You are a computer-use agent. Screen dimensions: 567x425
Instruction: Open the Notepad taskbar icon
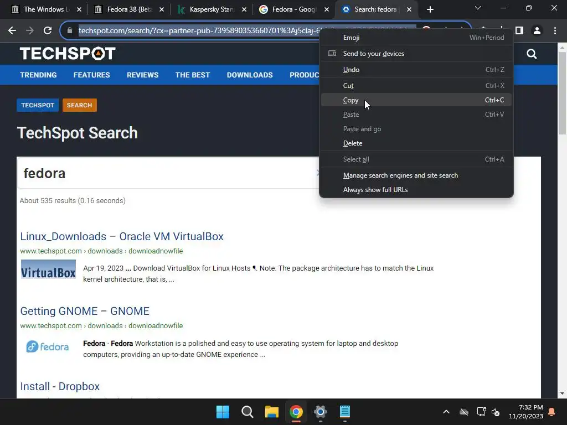[345, 412]
